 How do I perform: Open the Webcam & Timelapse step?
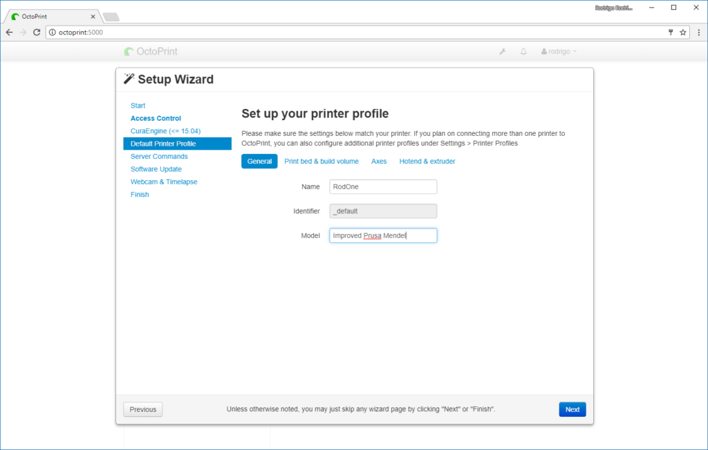[x=164, y=182]
